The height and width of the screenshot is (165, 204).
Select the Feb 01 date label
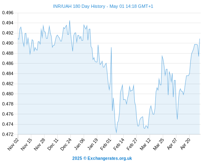tap(106, 144)
